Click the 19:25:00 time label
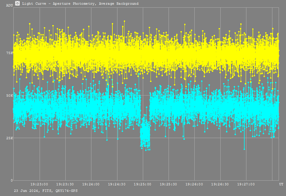 pos(143,184)
